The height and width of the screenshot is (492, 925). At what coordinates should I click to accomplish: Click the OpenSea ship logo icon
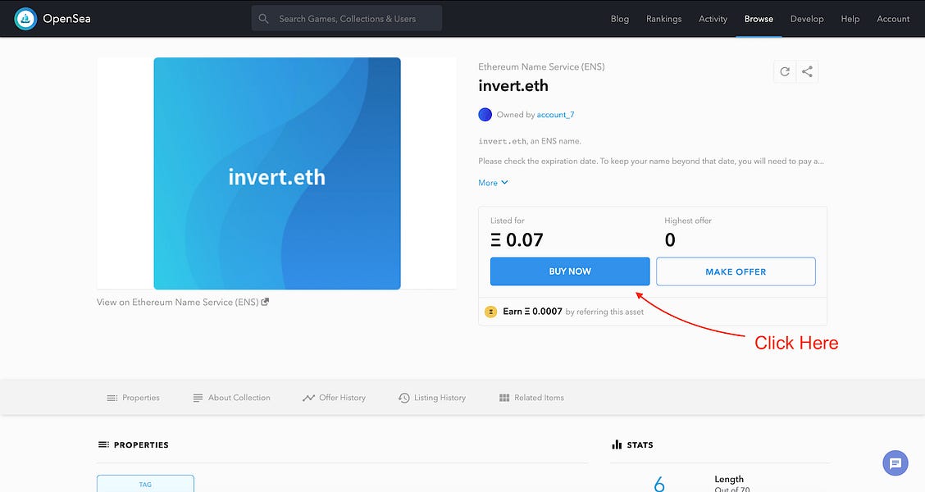pos(25,18)
